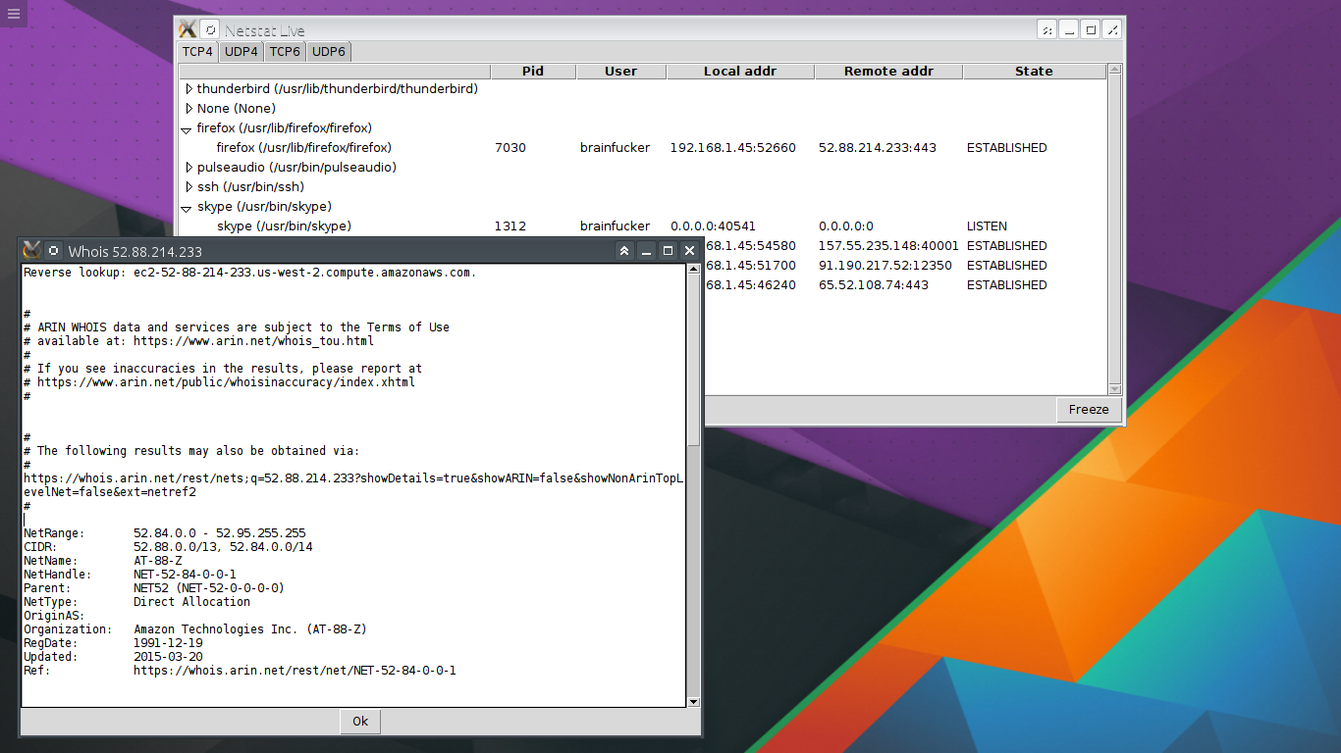
Task: Sort by the Remote addr column header
Action: pyautogui.click(x=888, y=72)
